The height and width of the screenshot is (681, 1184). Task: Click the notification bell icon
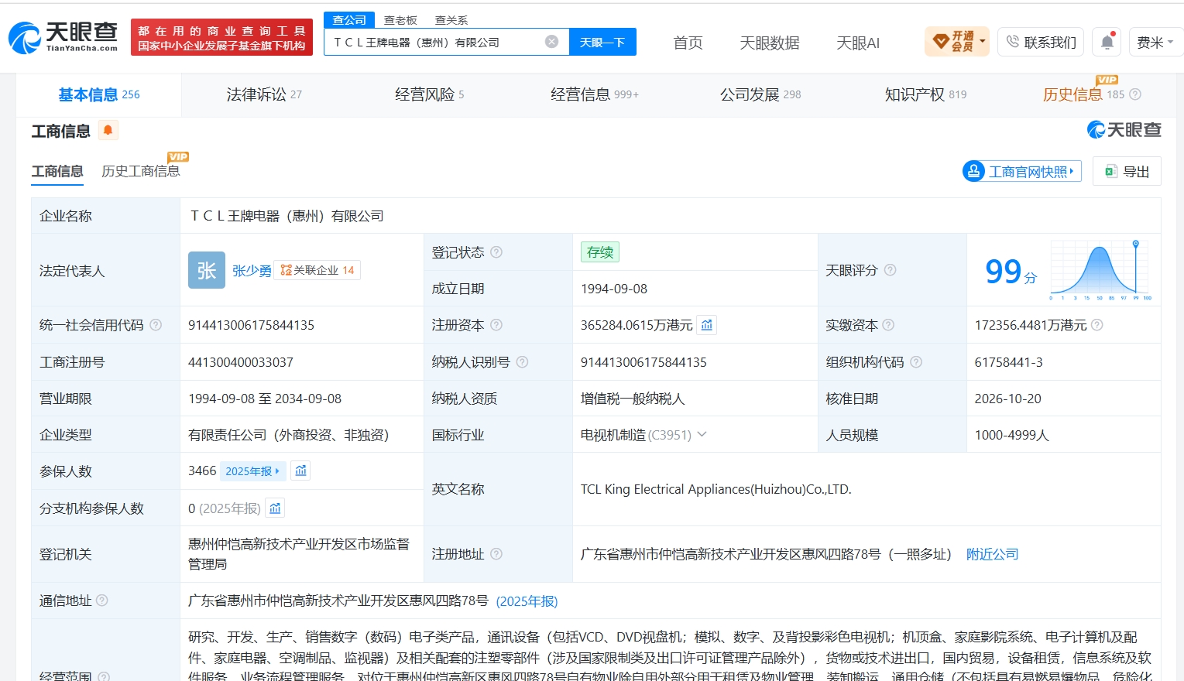point(1107,43)
